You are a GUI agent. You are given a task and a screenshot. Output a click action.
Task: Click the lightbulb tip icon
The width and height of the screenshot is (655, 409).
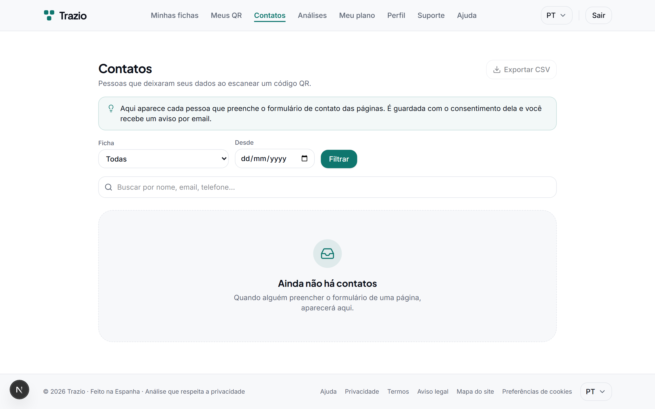(x=111, y=108)
